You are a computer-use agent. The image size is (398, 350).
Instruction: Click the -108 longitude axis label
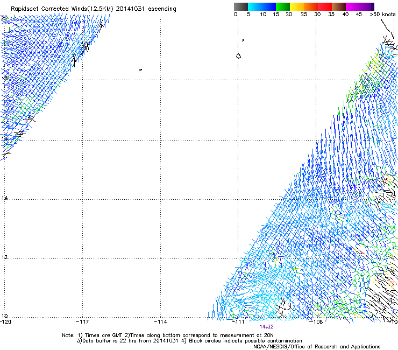click(316, 322)
